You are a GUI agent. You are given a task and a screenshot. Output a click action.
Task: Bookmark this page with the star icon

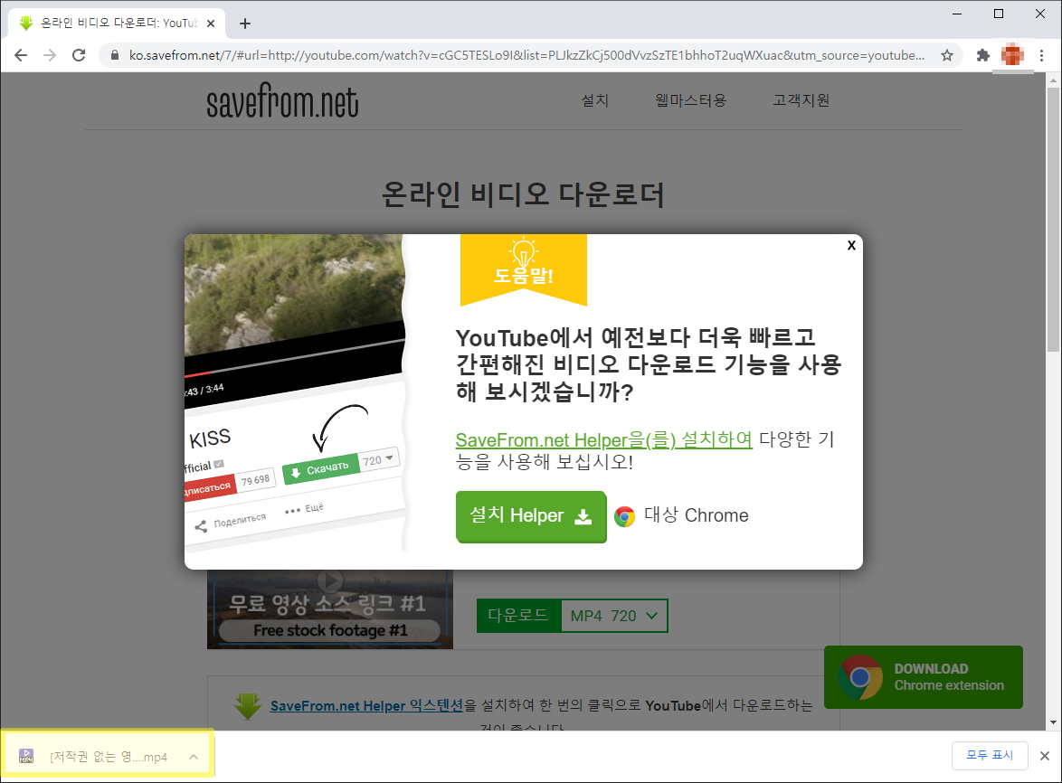947,55
